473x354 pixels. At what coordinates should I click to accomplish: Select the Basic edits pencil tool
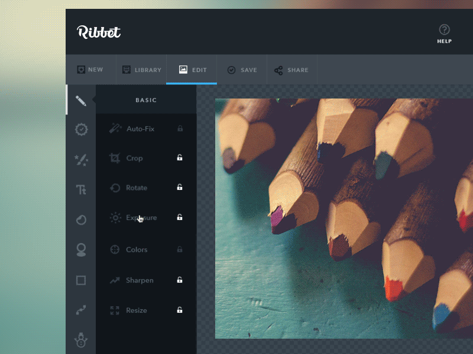(81, 100)
